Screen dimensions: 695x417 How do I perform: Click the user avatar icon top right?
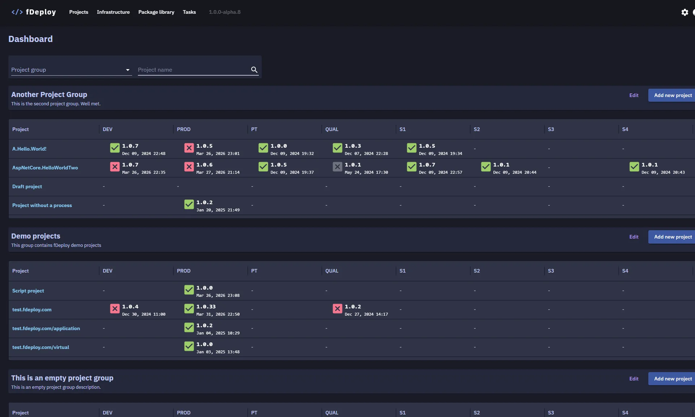[694, 12]
